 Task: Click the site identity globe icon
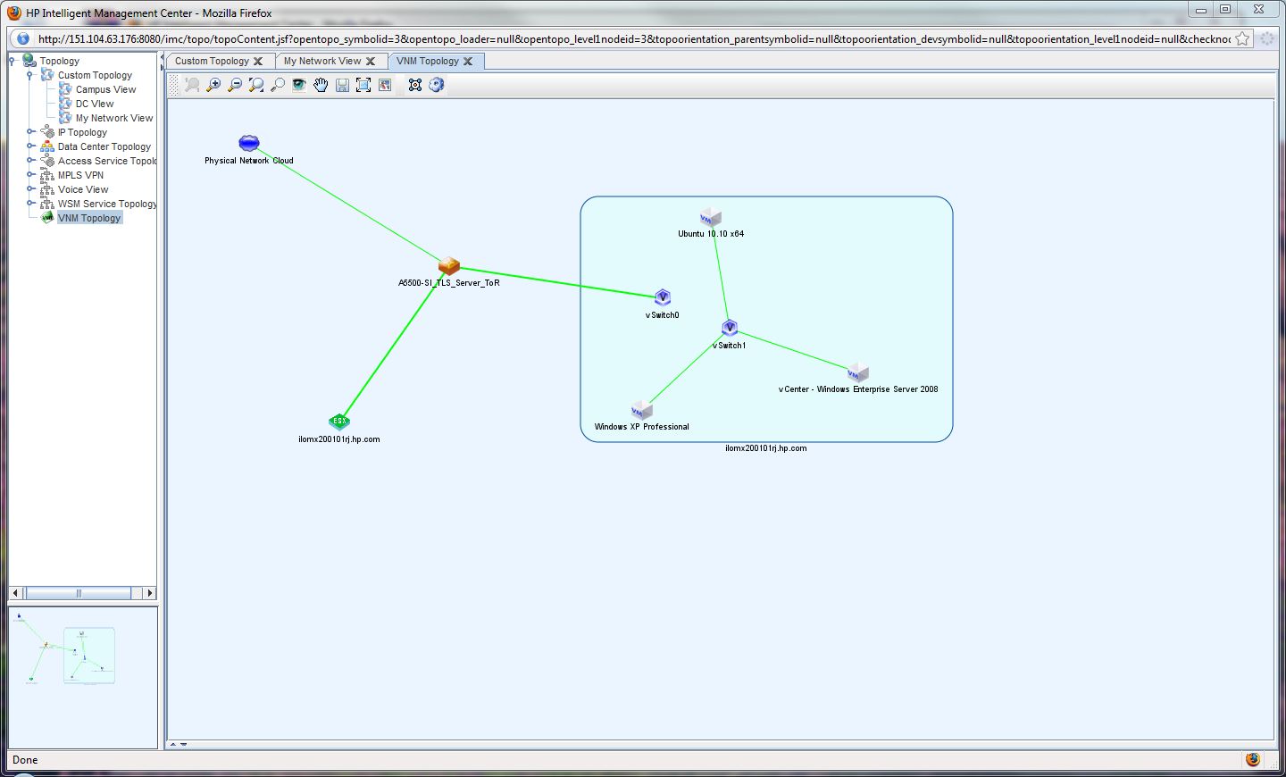click(x=23, y=39)
